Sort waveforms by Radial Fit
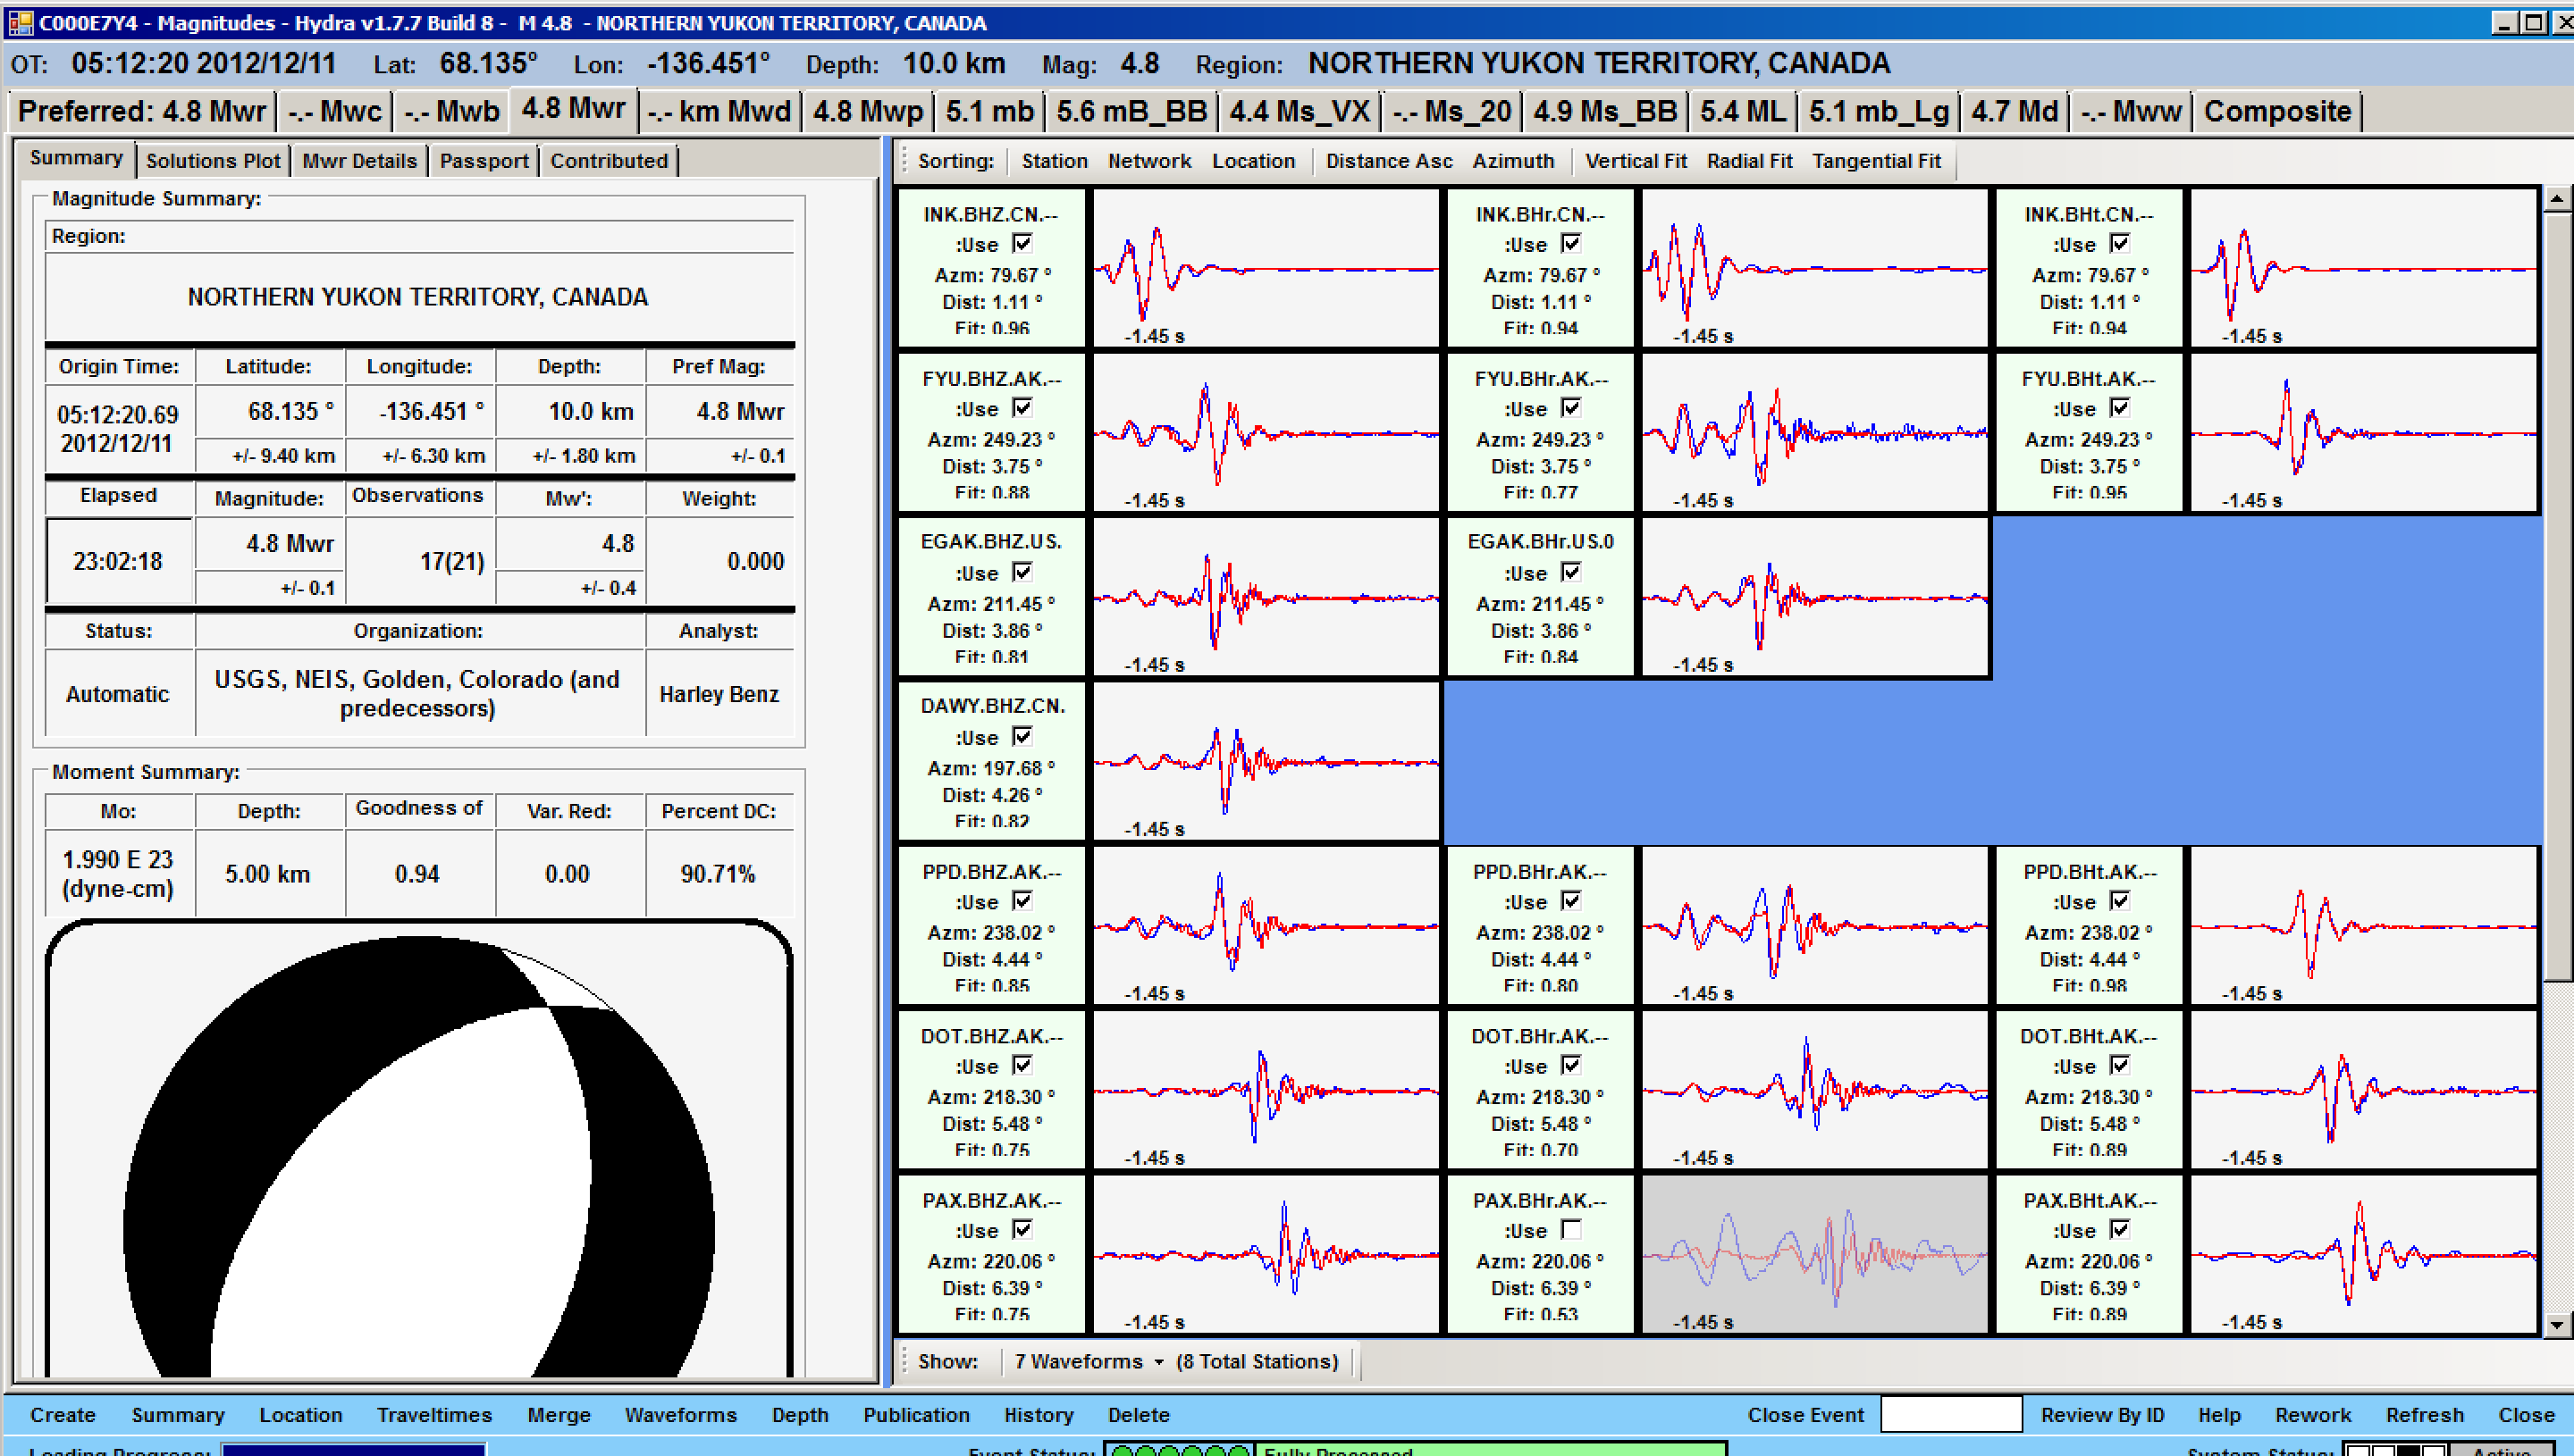2574x1456 pixels. coord(1749,161)
